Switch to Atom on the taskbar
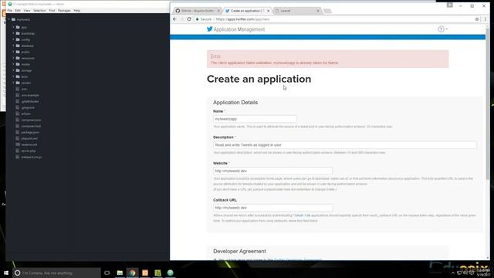Viewport: 494px width, 278px height. tap(170, 273)
